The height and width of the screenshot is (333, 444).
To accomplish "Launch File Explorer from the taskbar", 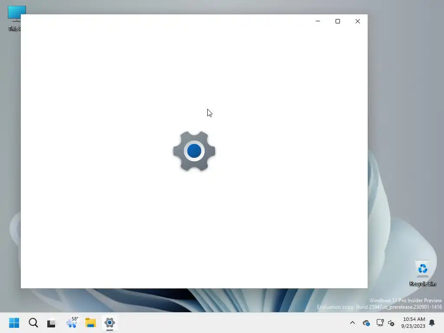I will click(91, 323).
